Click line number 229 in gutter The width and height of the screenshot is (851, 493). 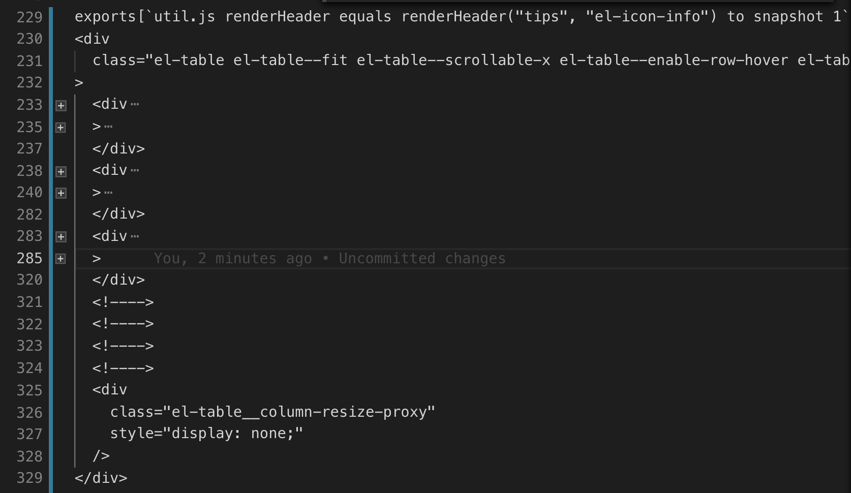click(29, 17)
